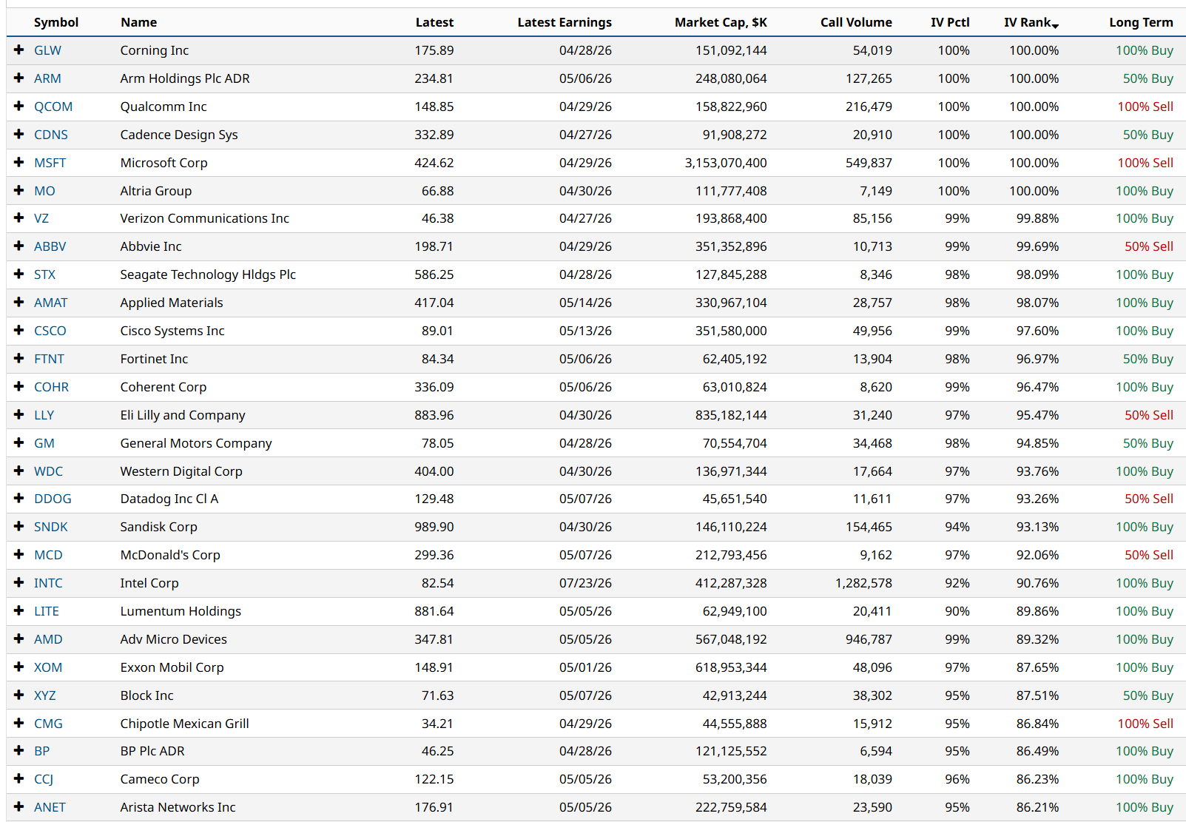Sort by Long Term column header
The height and width of the screenshot is (822, 1186).
click(1140, 22)
